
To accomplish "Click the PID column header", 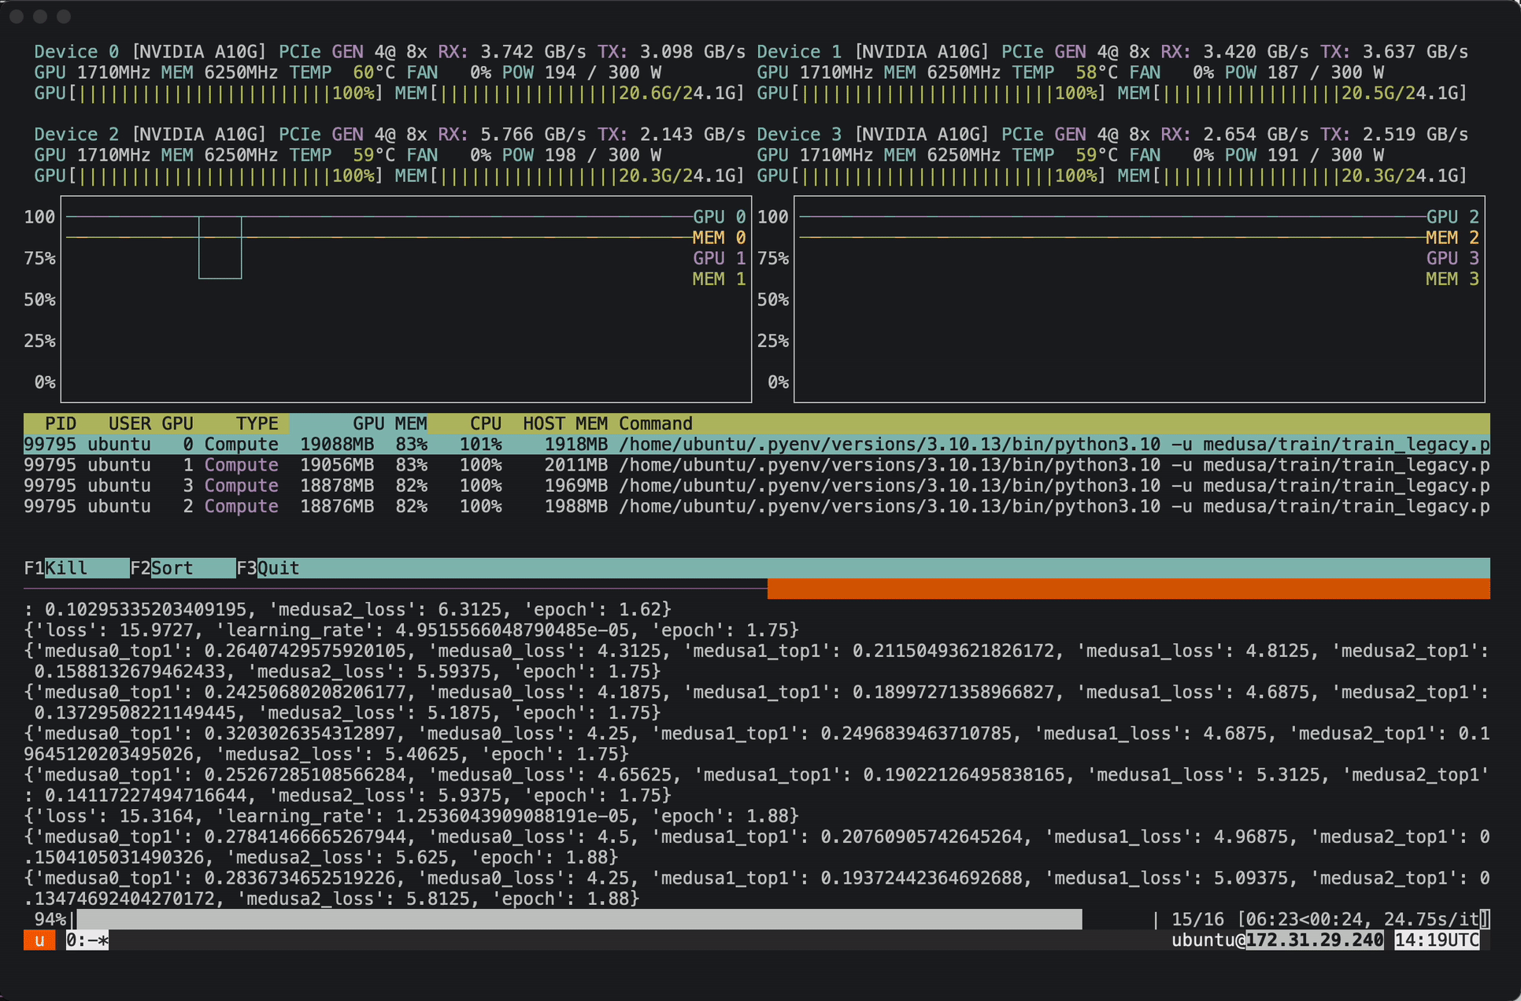I will [x=60, y=423].
